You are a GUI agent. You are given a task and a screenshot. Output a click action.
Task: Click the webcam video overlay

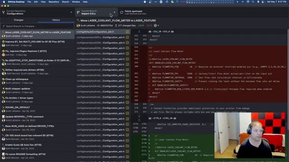coord(250,135)
